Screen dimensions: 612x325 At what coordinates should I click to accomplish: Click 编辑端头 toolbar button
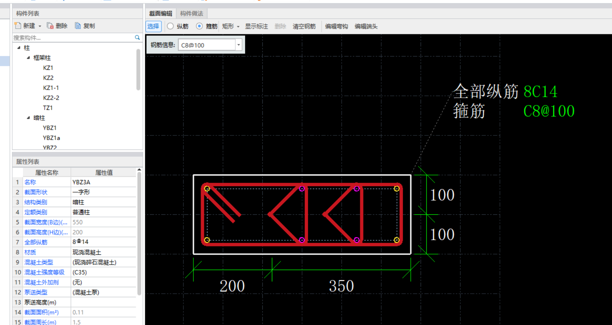coord(366,26)
